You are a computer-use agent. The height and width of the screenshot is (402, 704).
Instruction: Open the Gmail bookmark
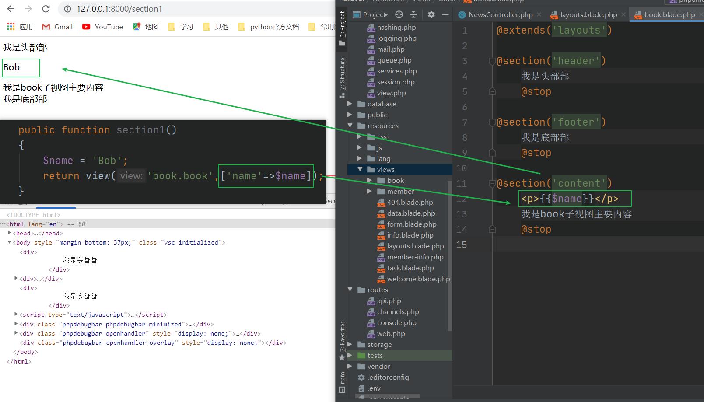(57, 27)
